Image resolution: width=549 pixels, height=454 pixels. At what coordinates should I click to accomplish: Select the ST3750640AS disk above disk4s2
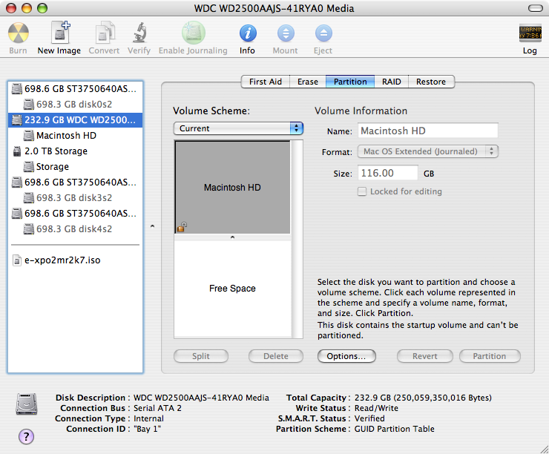tap(75, 214)
